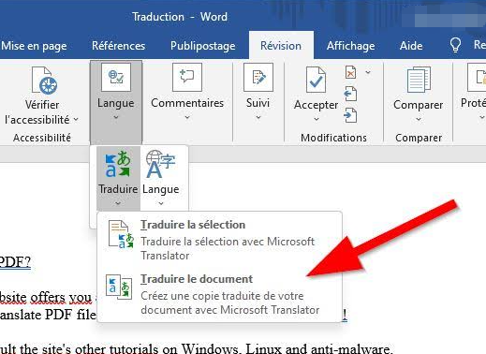The image size is (486, 354).
Task: Click the Vérifier l'accessibilité icon
Action: (44, 81)
